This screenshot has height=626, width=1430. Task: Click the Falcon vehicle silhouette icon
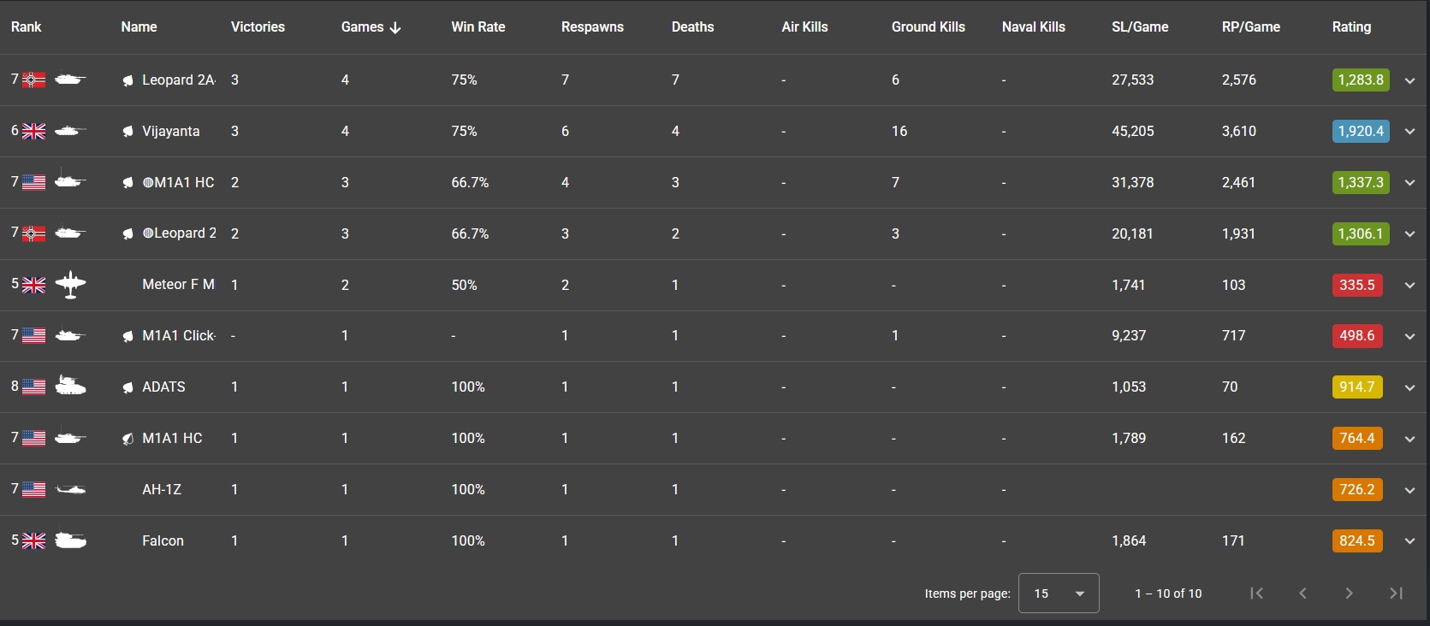(x=70, y=540)
